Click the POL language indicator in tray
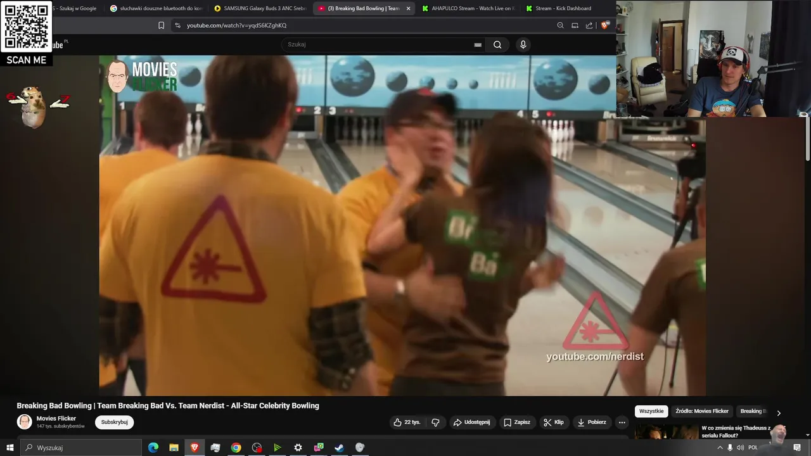Screen dimensions: 811x456 (753, 448)
